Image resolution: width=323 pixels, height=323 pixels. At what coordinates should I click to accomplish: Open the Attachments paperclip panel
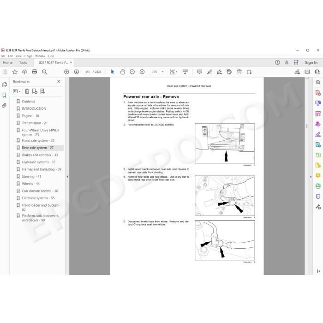(x=4, y=106)
